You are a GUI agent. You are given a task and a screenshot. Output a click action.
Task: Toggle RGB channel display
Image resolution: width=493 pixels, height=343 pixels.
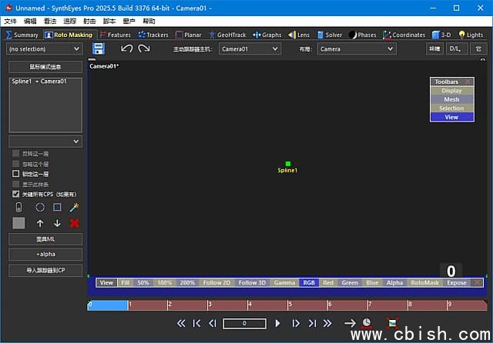(x=309, y=283)
